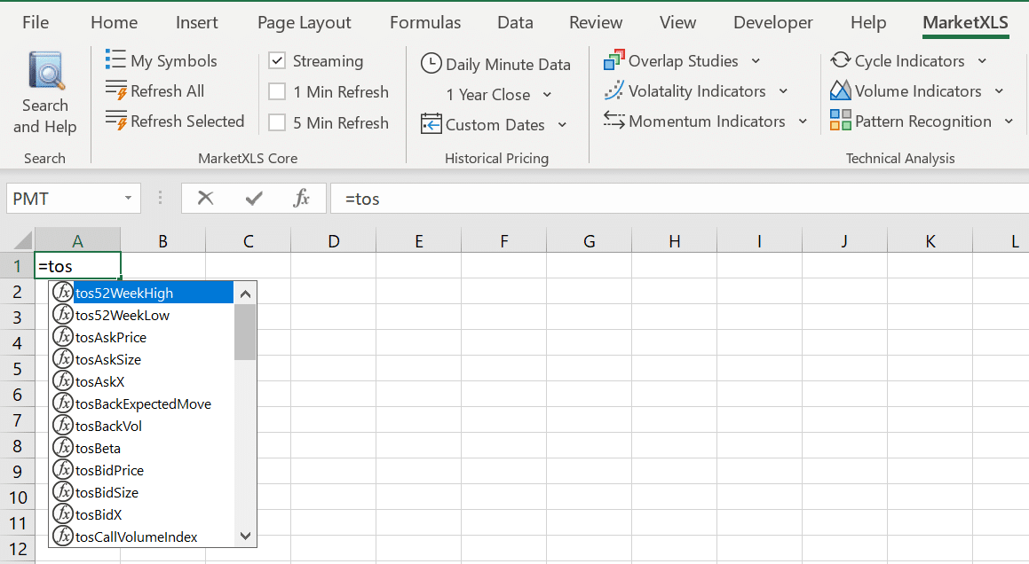Expand the Overlap Studies dropdown arrow

coord(756,61)
